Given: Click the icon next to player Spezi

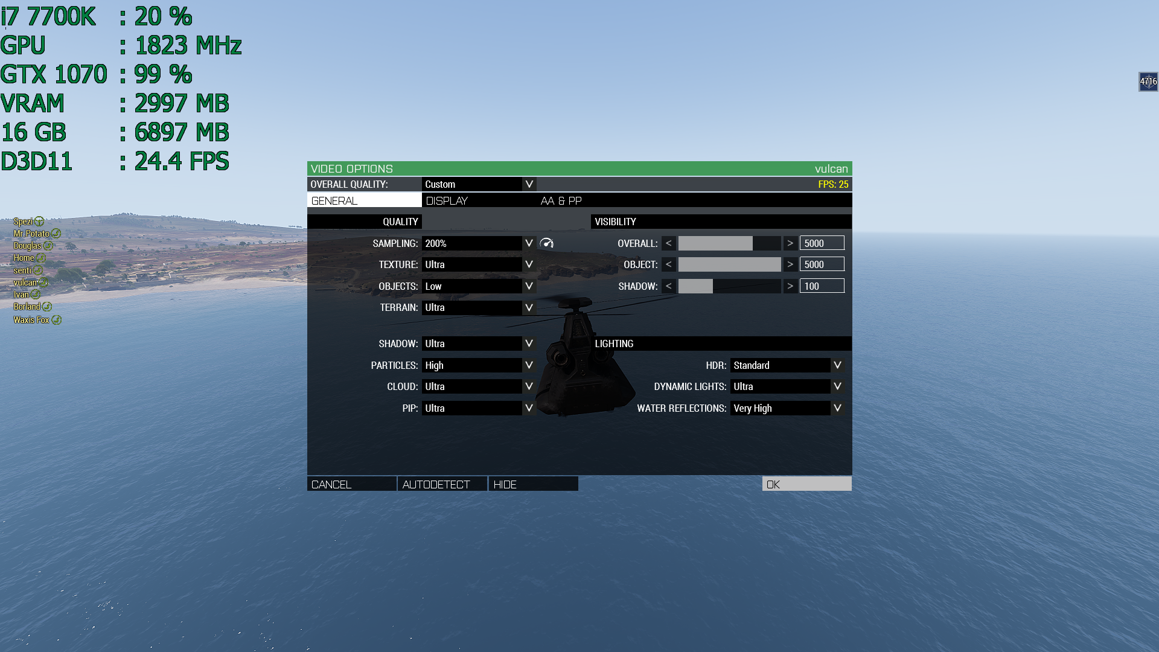Looking at the screenshot, I should pos(39,222).
